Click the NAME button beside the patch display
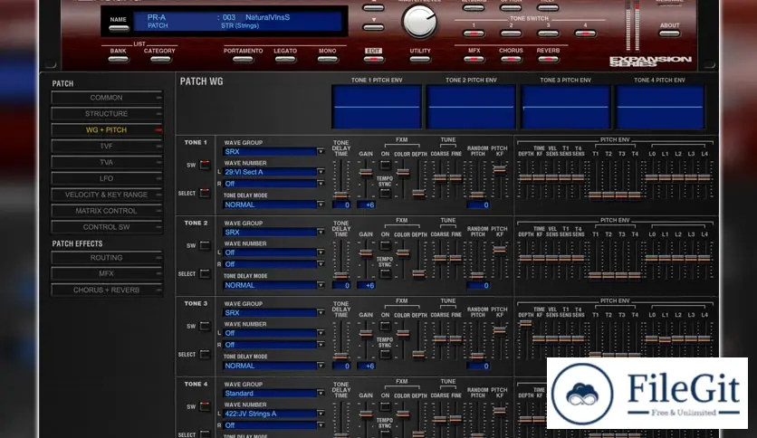The height and width of the screenshot is (438, 757). click(x=119, y=28)
